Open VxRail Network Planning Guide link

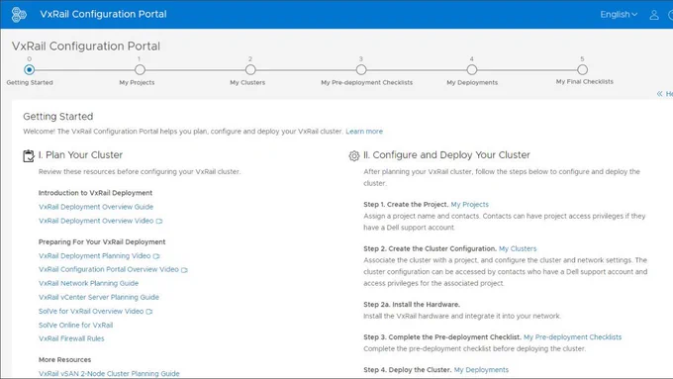coord(88,283)
